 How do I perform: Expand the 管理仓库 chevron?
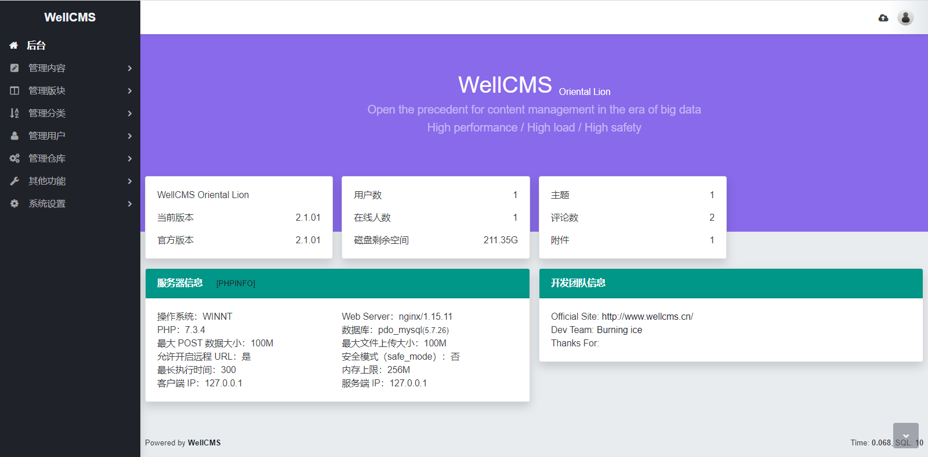pos(130,159)
